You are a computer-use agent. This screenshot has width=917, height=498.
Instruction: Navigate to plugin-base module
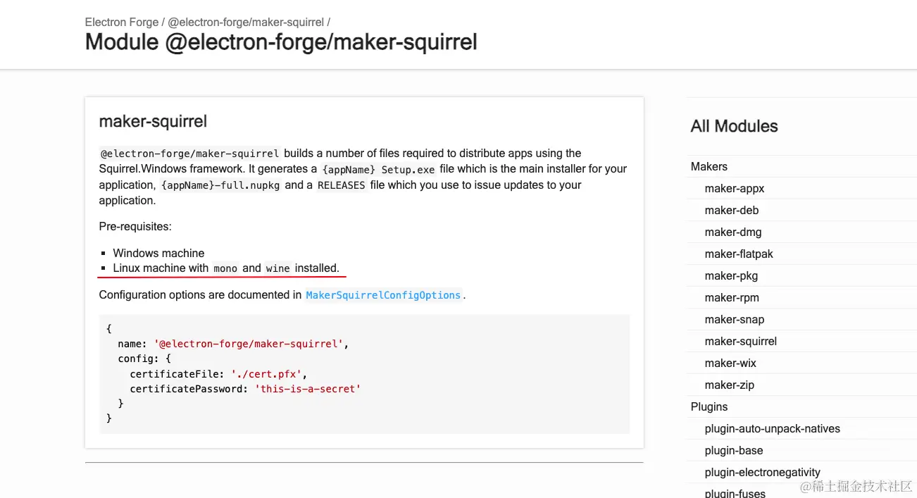[x=734, y=451]
